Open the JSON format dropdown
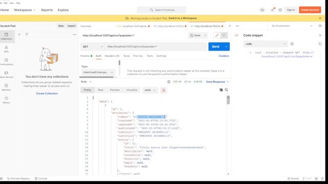Viewport: 328px width, 184px height. pos(150,90)
